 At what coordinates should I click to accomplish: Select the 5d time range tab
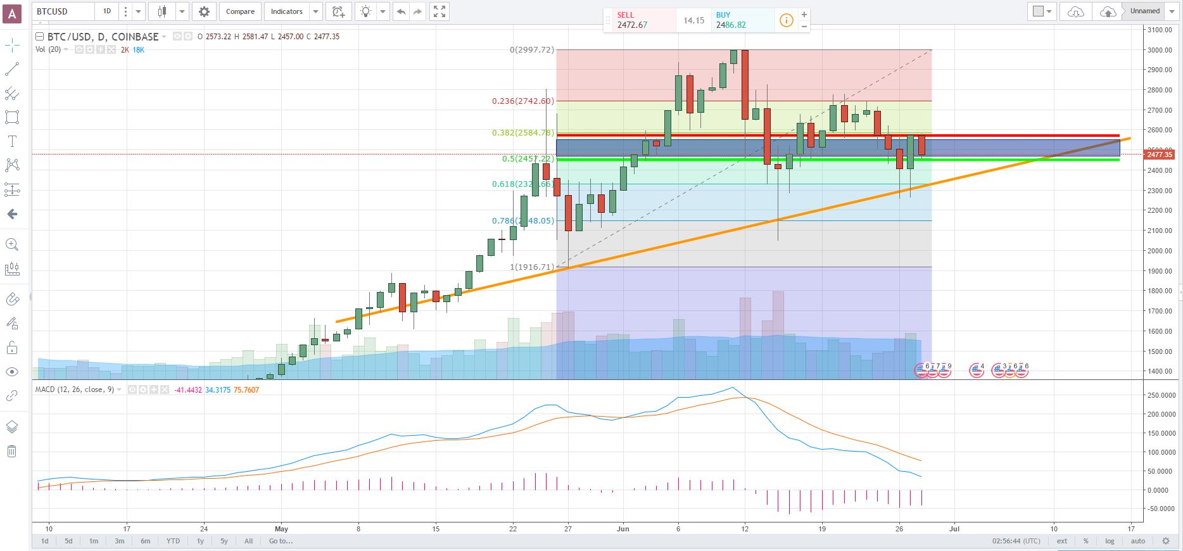pyautogui.click(x=68, y=541)
